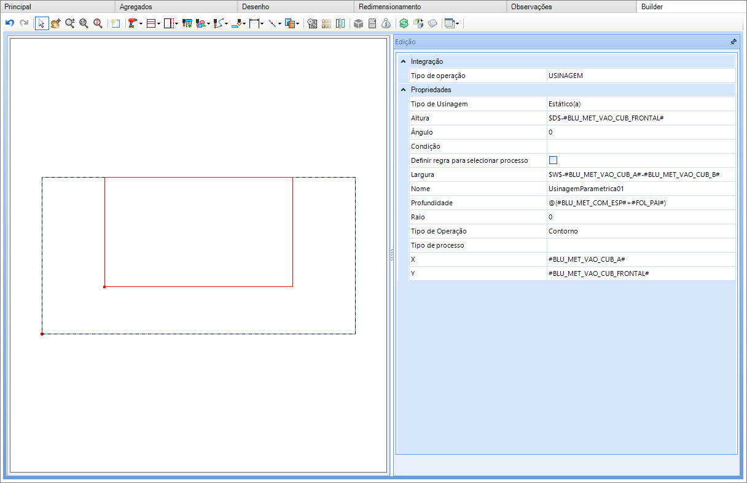The image size is (747, 483).
Task: Click the Profundidade value field
Action: point(641,203)
